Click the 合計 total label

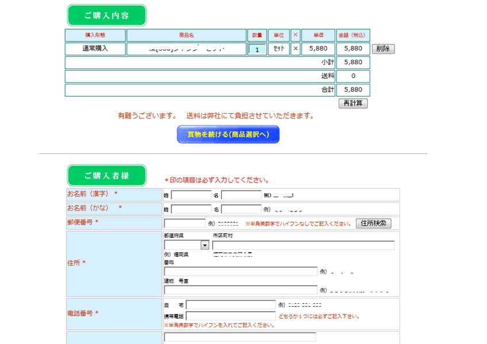click(x=328, y=90)
